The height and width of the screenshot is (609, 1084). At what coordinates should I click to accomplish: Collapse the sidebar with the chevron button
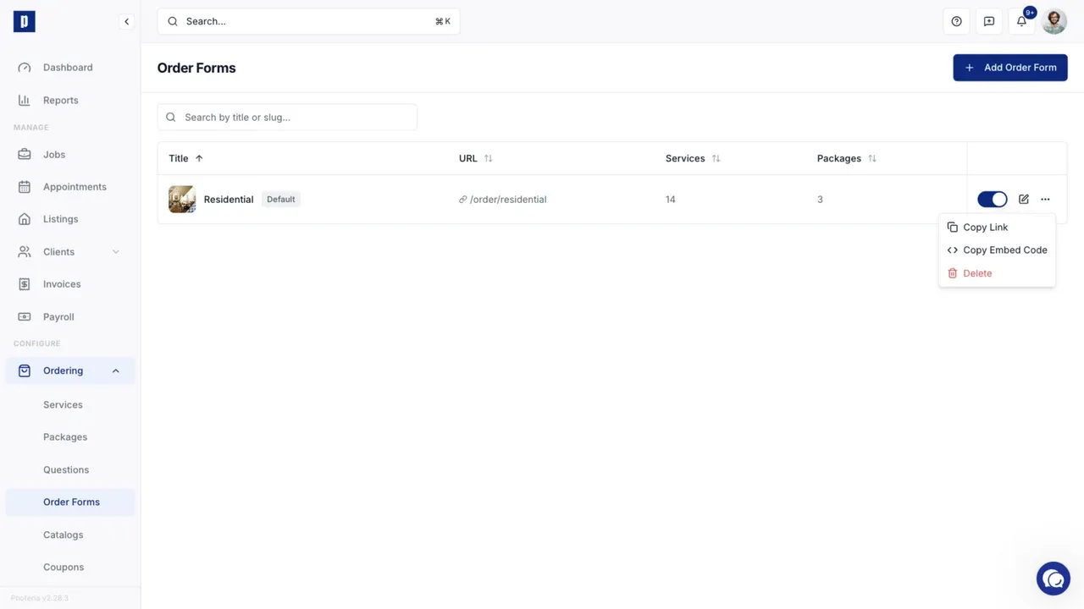(126, 22)
